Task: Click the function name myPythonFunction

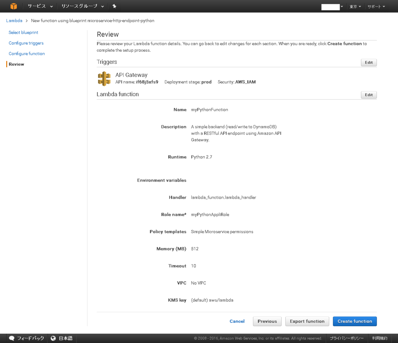Action: (209, 110)
